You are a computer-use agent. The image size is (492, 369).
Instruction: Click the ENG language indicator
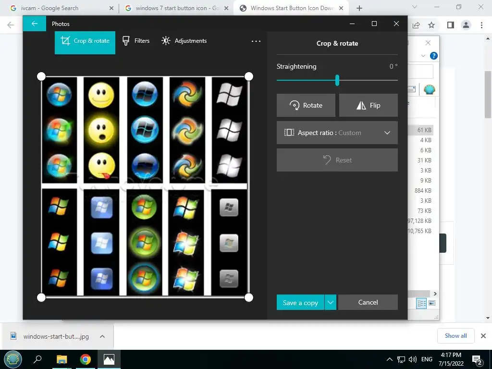click(427, 359)
